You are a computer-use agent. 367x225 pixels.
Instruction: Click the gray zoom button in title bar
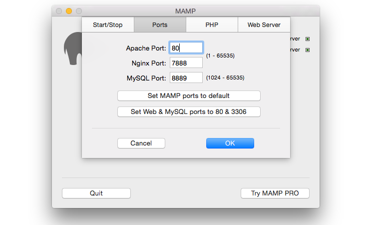click(78, 11)
